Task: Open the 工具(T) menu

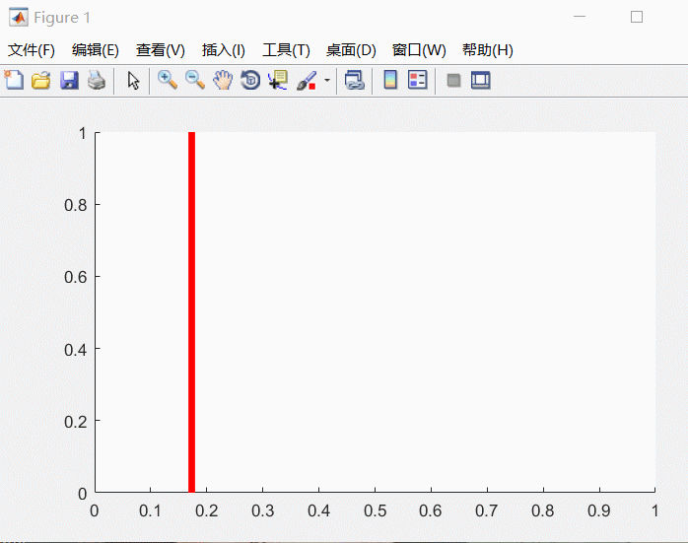Action: [x=286, y=50]
